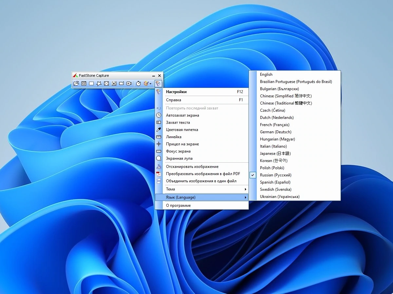Viewport: 393px width, 294px height.
Task: Expand the Тема submenu
Action: pyautogui.click(x=202, y=189)
